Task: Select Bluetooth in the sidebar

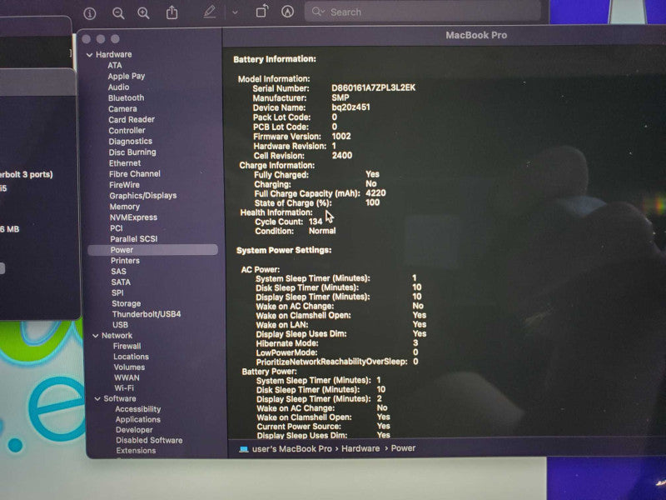Action: (x=127, y=98)
